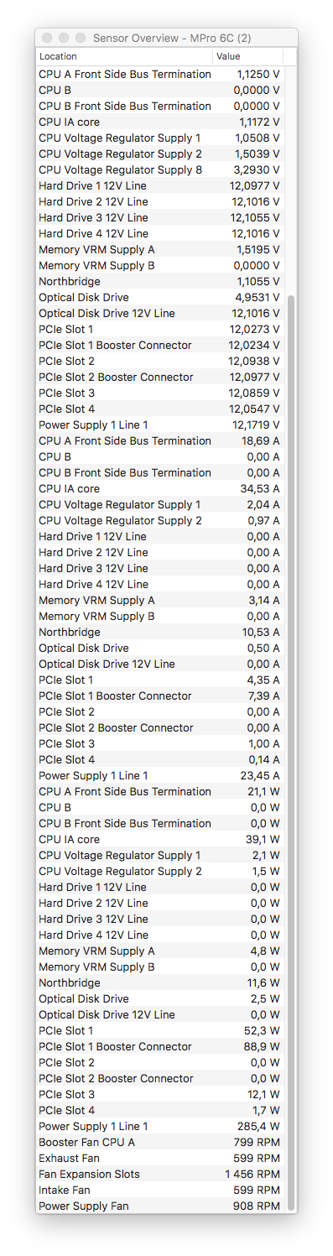Select CPU IA core voltage row
This screenshot has height=1256, width=333.
(159, 122)
